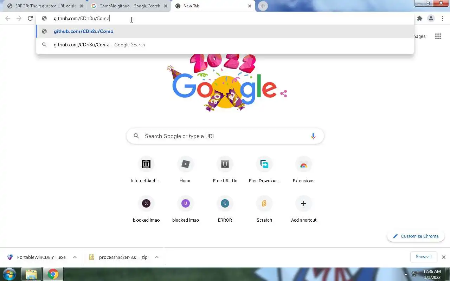Click the Google New Year doodle

pos(225,83)
